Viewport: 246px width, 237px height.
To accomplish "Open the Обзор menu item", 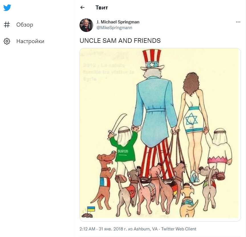I will [25, 25].
